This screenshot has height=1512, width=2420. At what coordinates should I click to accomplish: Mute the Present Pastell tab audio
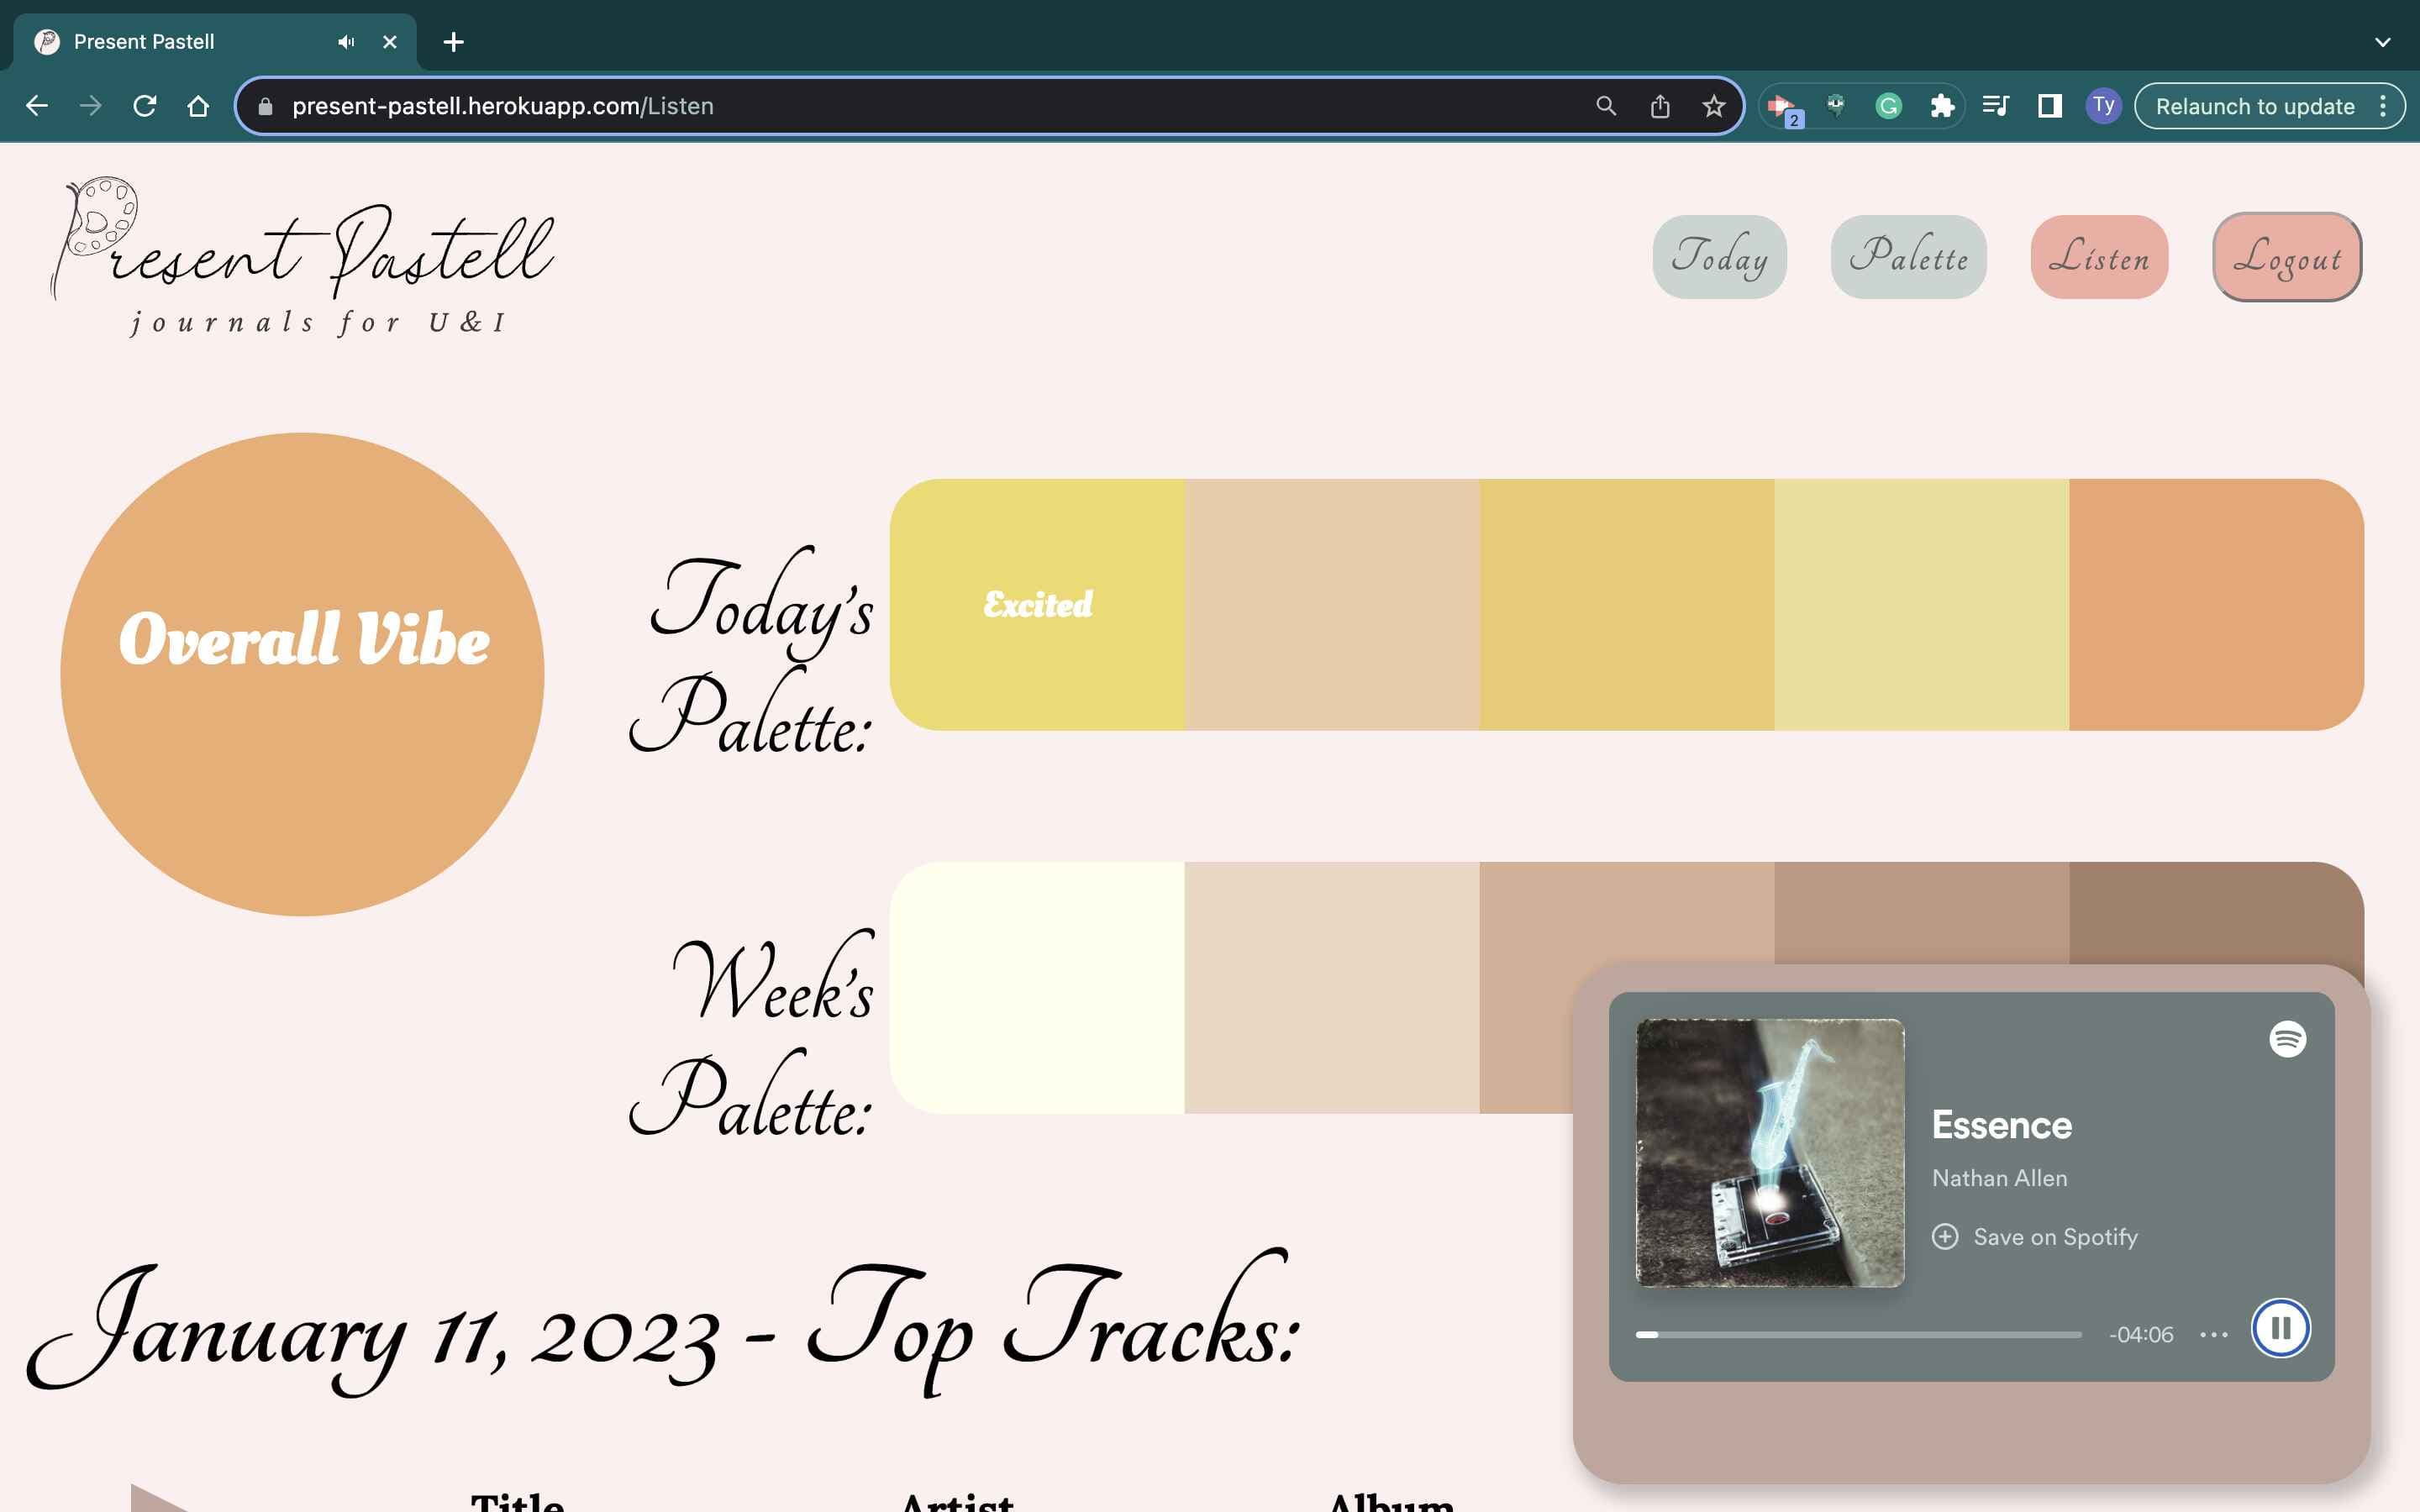[x=346, y=41]
